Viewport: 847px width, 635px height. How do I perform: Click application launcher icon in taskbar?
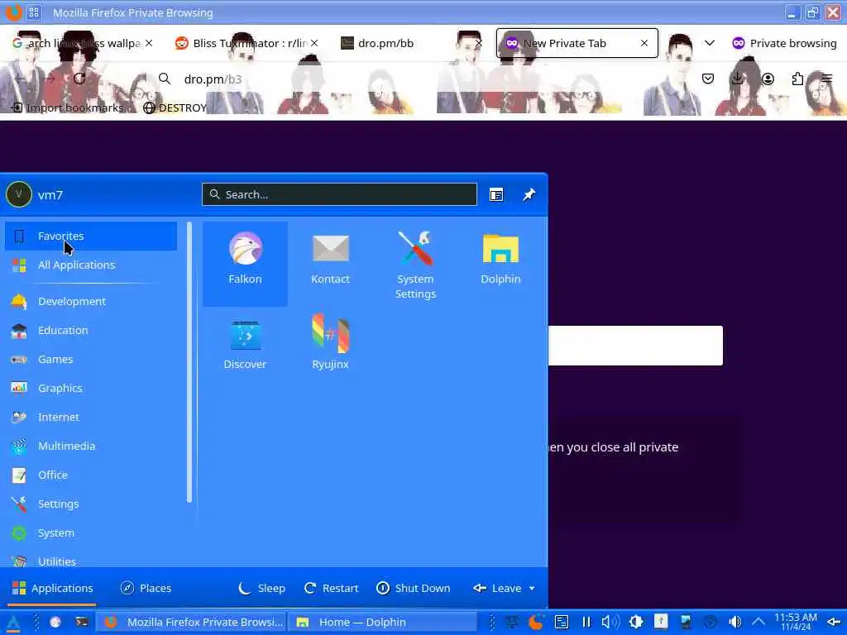pyautogui.click(x=13, y=622)
